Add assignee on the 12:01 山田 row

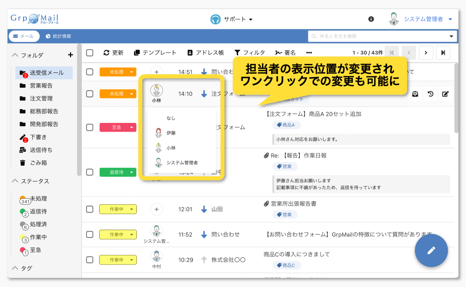(x=157, y=209)
